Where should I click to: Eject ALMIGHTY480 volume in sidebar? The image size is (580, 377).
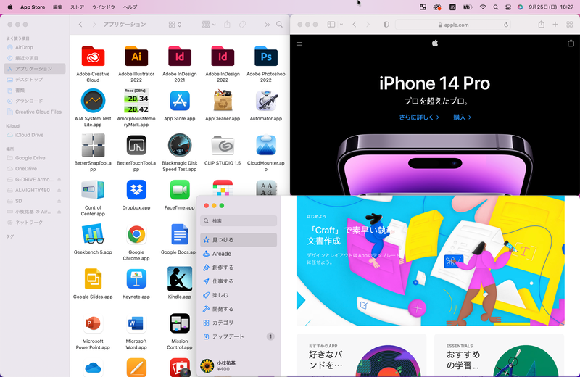click(59, 190)
